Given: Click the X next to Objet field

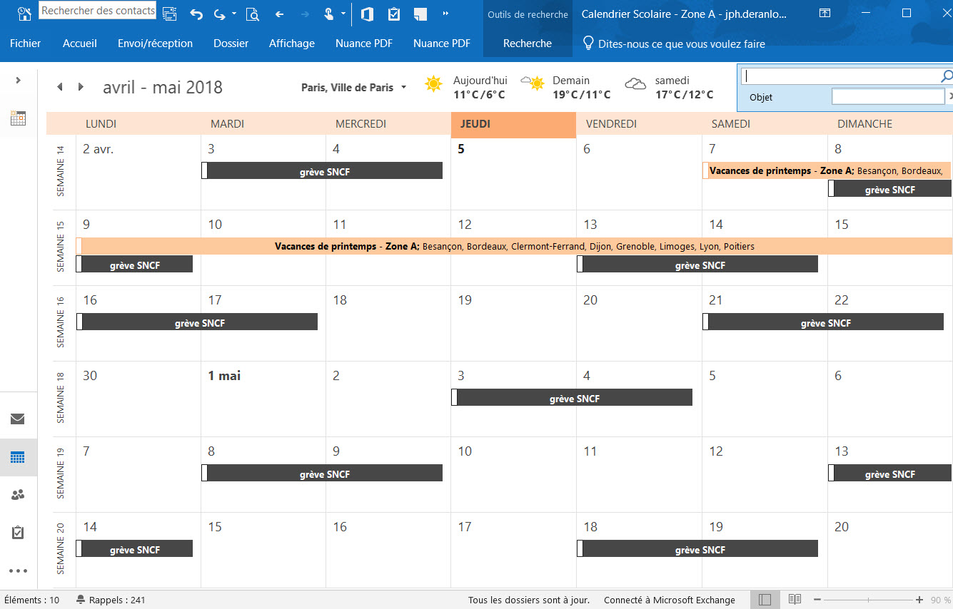Looking at the screenshot, I should (950, 96).
